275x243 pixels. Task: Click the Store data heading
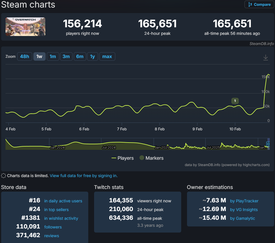click(x=14, y=187)
